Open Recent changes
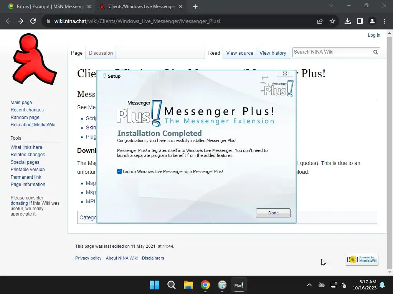The image size is (393, 294). [27, 110]
